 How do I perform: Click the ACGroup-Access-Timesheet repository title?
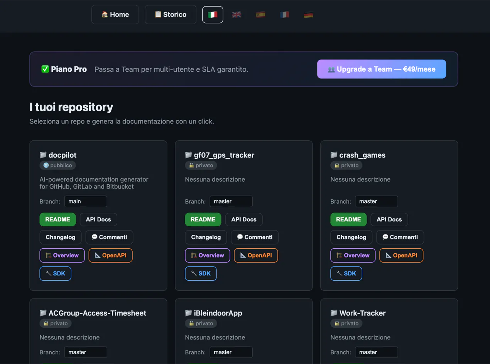pyautogui.click(x=93, y=313)
